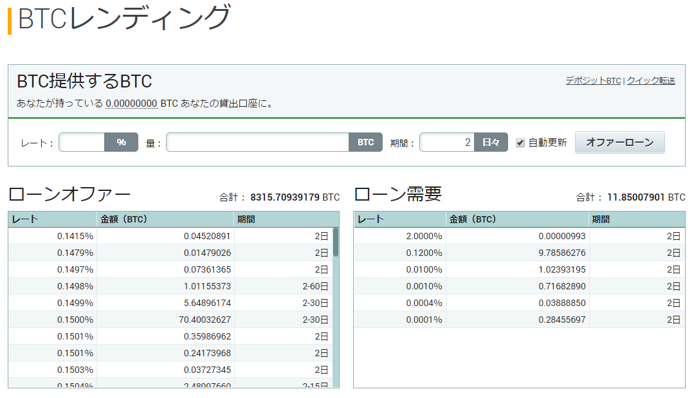Open the デポジットBTC link
Image resolution: width=694 pixels, height=398 pixels.
coord(593,81)
